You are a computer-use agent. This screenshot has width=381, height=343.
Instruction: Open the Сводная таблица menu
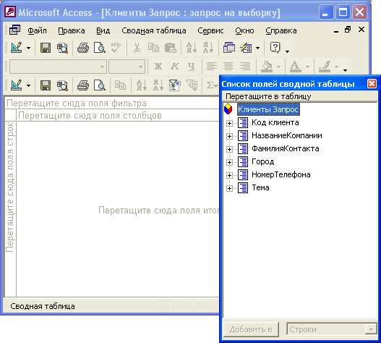tap(154, 30)
